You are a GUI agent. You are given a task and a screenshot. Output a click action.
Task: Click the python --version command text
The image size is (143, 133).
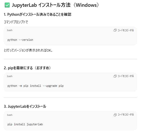[20, 40]
